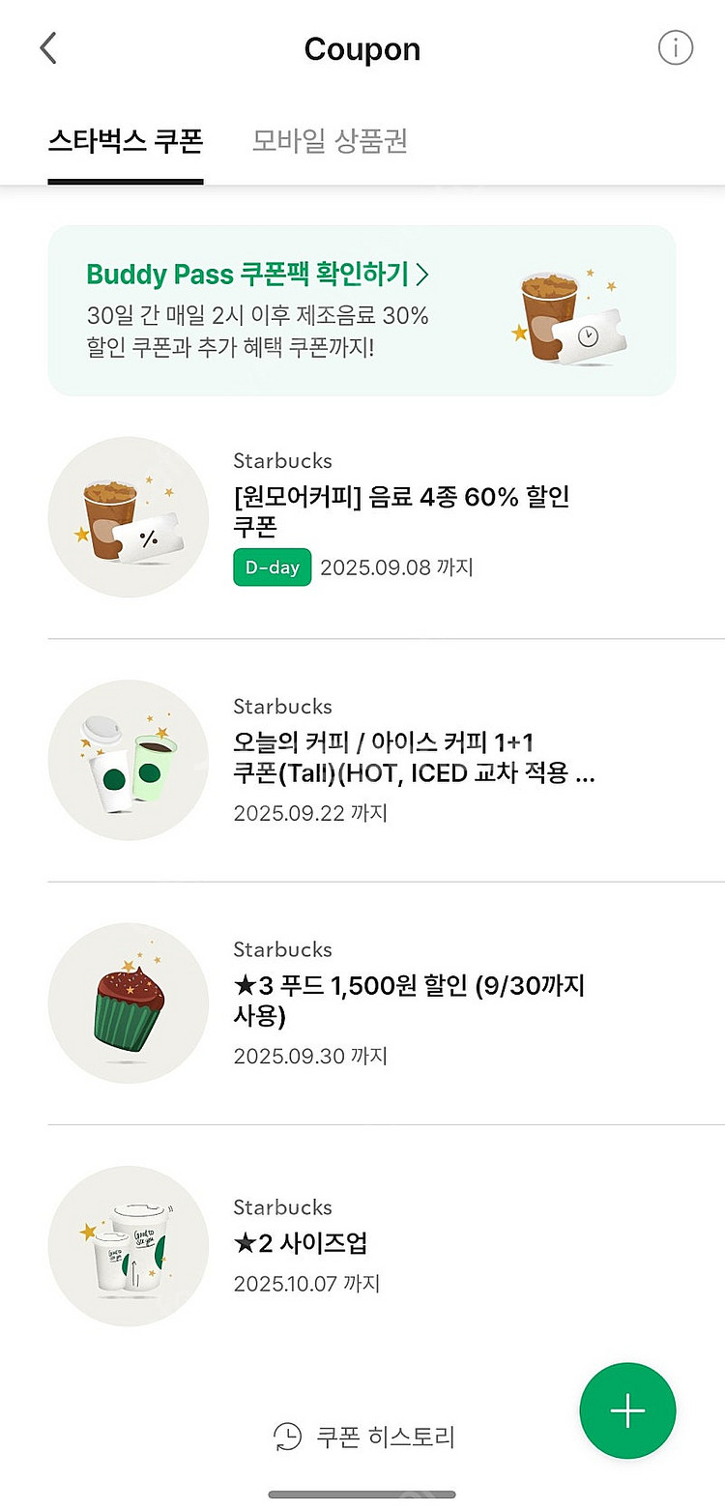Tap the green D-day badge

point(272,567)
